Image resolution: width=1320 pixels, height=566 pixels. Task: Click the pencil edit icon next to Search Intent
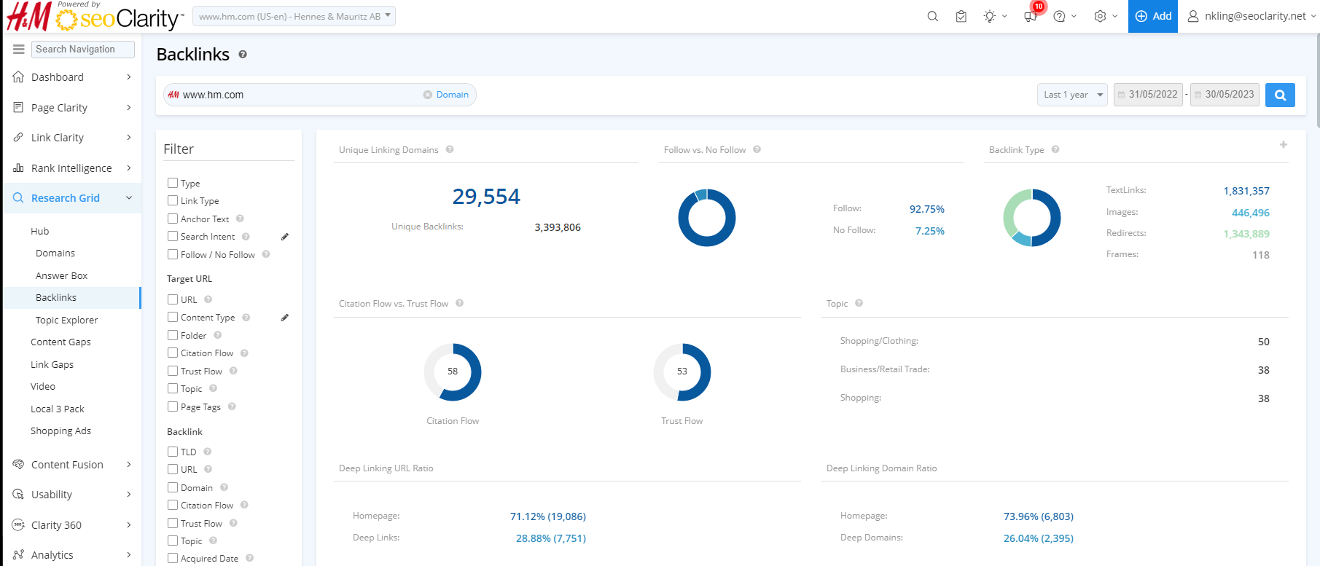coord(285,237)
